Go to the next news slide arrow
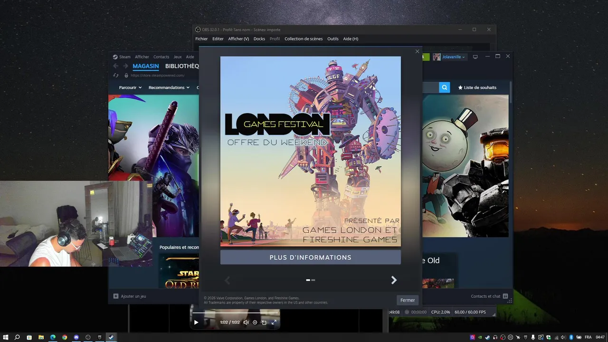Viewport: 608px width, 342px height. pos(394,280)
